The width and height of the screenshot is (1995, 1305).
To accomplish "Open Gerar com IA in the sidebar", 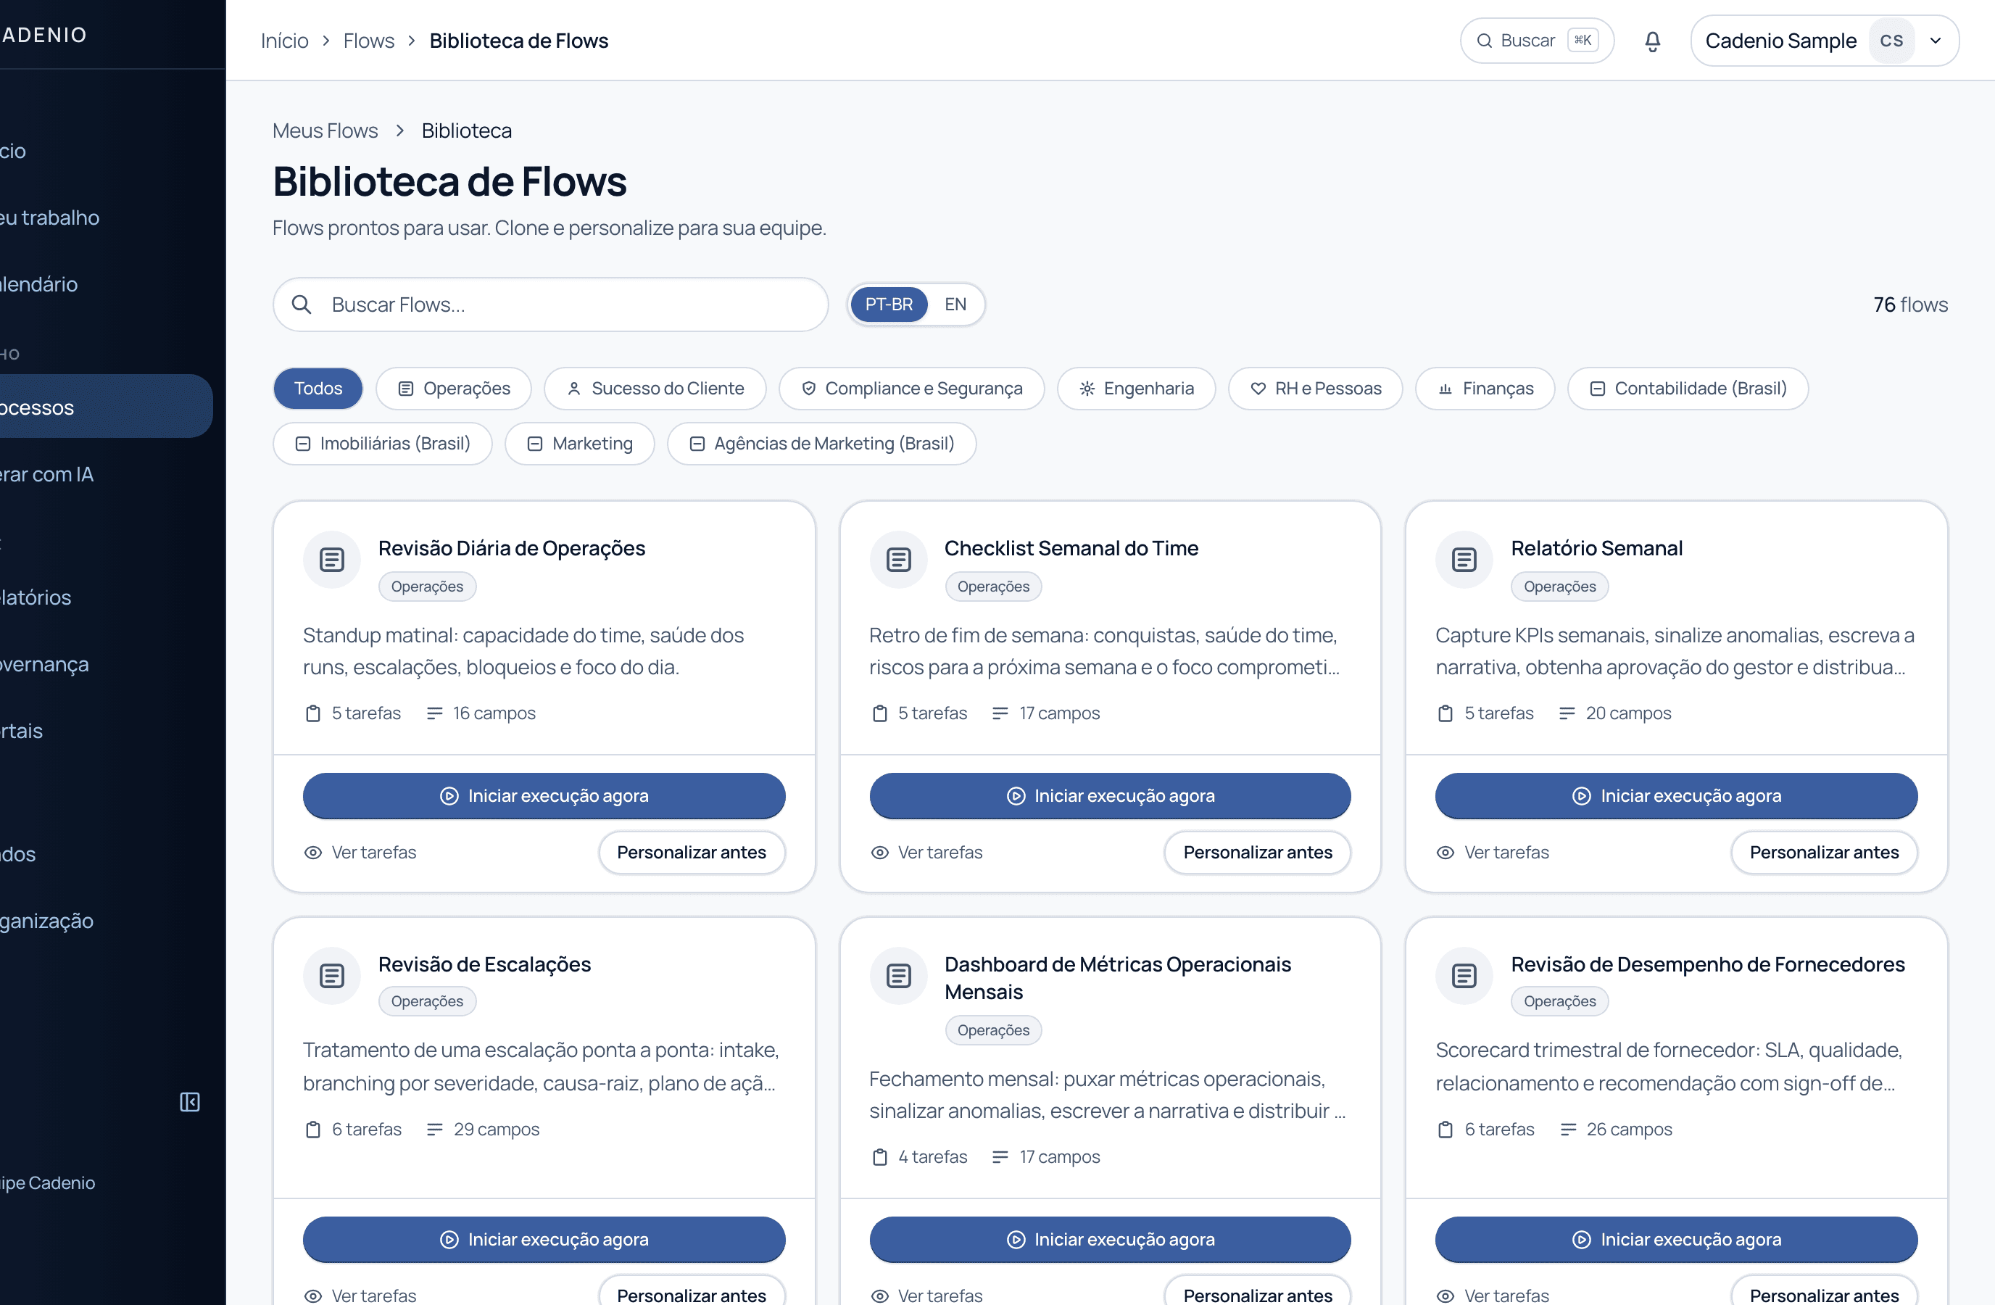I will point(47,474).
